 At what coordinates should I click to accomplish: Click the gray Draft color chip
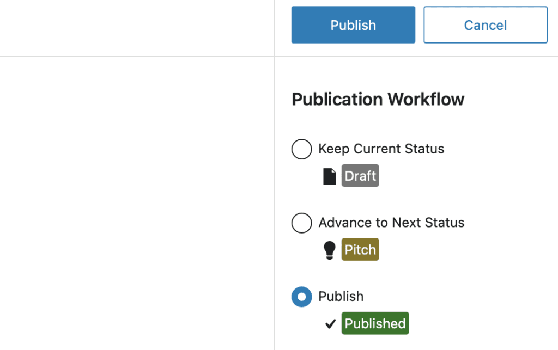click(x=360, y=175)
